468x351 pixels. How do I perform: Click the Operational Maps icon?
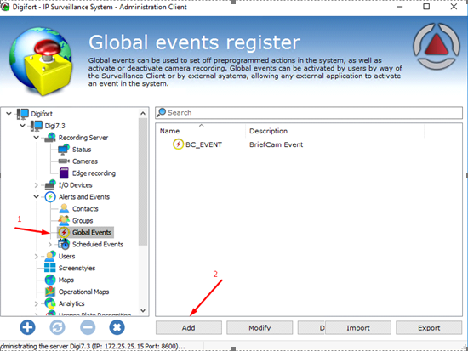pyautogui.click(x=50, y=292)
